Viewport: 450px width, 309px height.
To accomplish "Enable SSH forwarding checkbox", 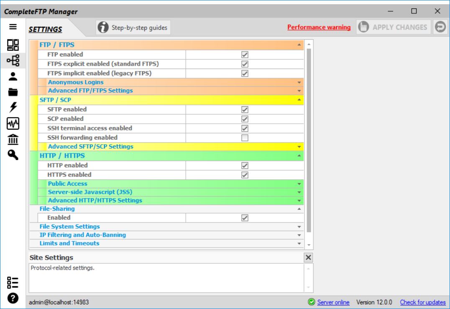I will coord(245,138).
